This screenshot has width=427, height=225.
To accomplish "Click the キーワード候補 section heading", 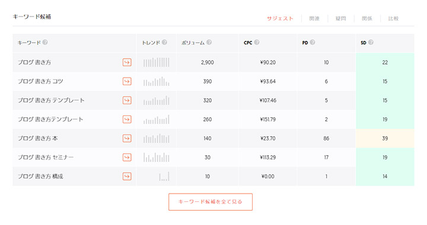I will point(32,17).
